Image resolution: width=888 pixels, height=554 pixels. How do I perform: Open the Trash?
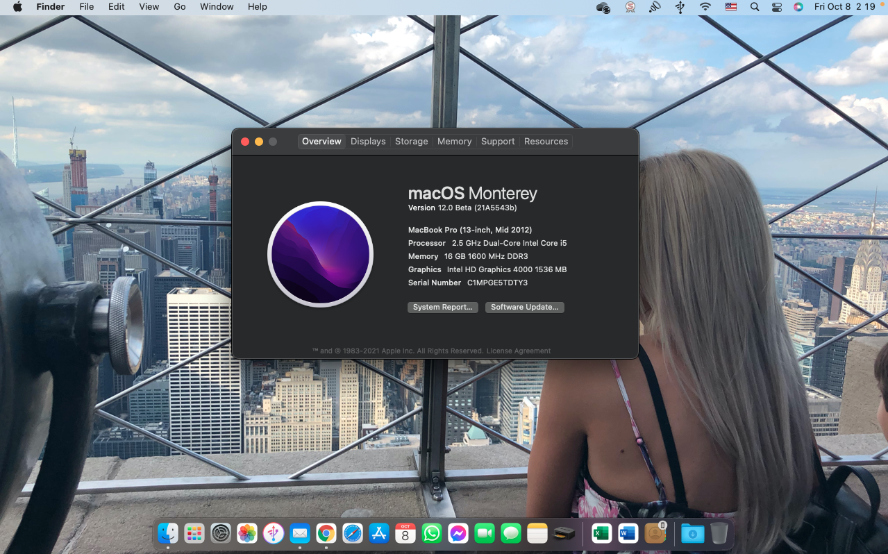719,533
